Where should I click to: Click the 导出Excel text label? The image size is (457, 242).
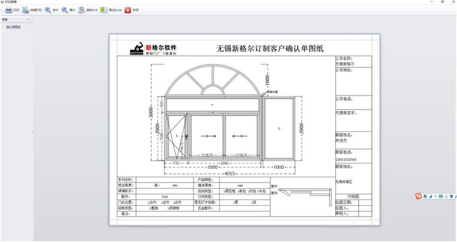115,10
